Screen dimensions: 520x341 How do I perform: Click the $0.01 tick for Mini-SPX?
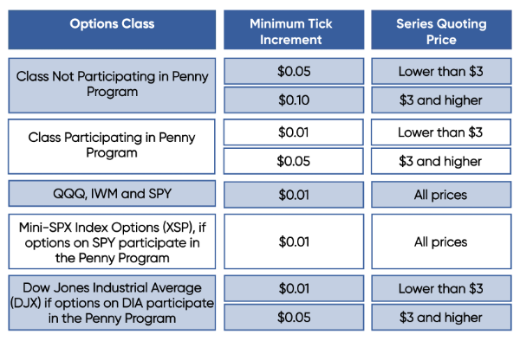coord(294,241)
